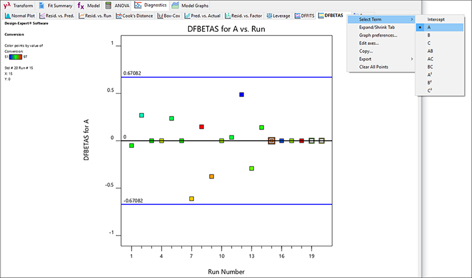472x278 pixels.
Task: Click the Normal Plot tab icon
Action: coord(8,15)
